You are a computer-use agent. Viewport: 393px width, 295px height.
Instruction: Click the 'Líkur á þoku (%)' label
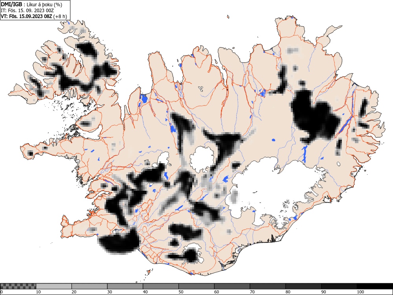coord(44,5)
